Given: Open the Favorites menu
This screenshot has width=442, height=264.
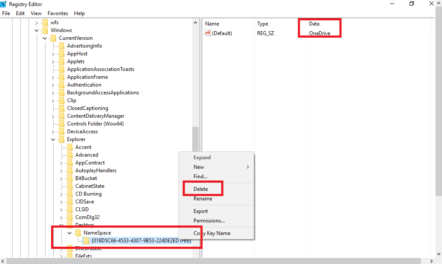Looking at the screenshot, I should [x=58, y=13].
